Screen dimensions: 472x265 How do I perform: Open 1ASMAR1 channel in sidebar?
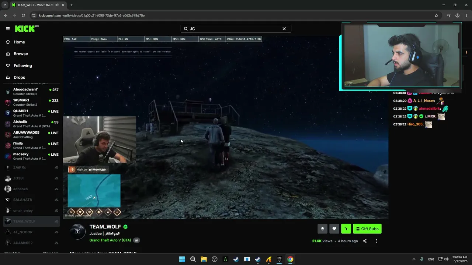[x=31, y=102]
